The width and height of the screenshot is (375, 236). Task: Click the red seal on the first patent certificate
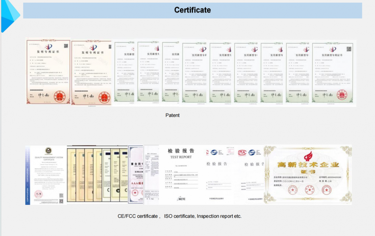[x=59, y=97]
